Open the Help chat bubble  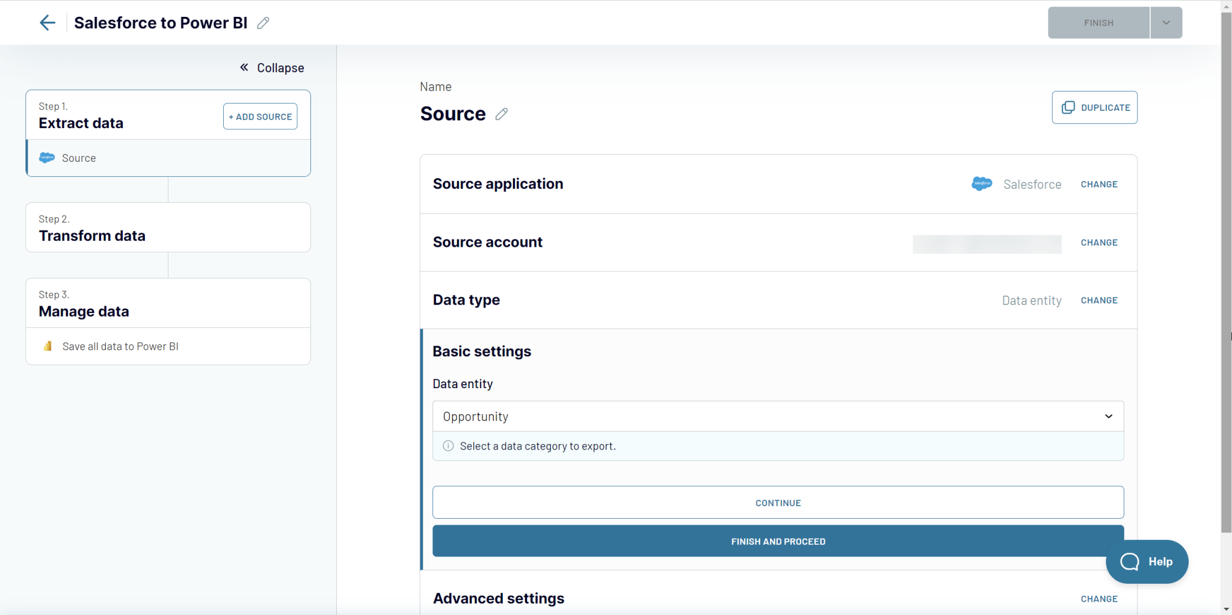[x=1146, y=561]
